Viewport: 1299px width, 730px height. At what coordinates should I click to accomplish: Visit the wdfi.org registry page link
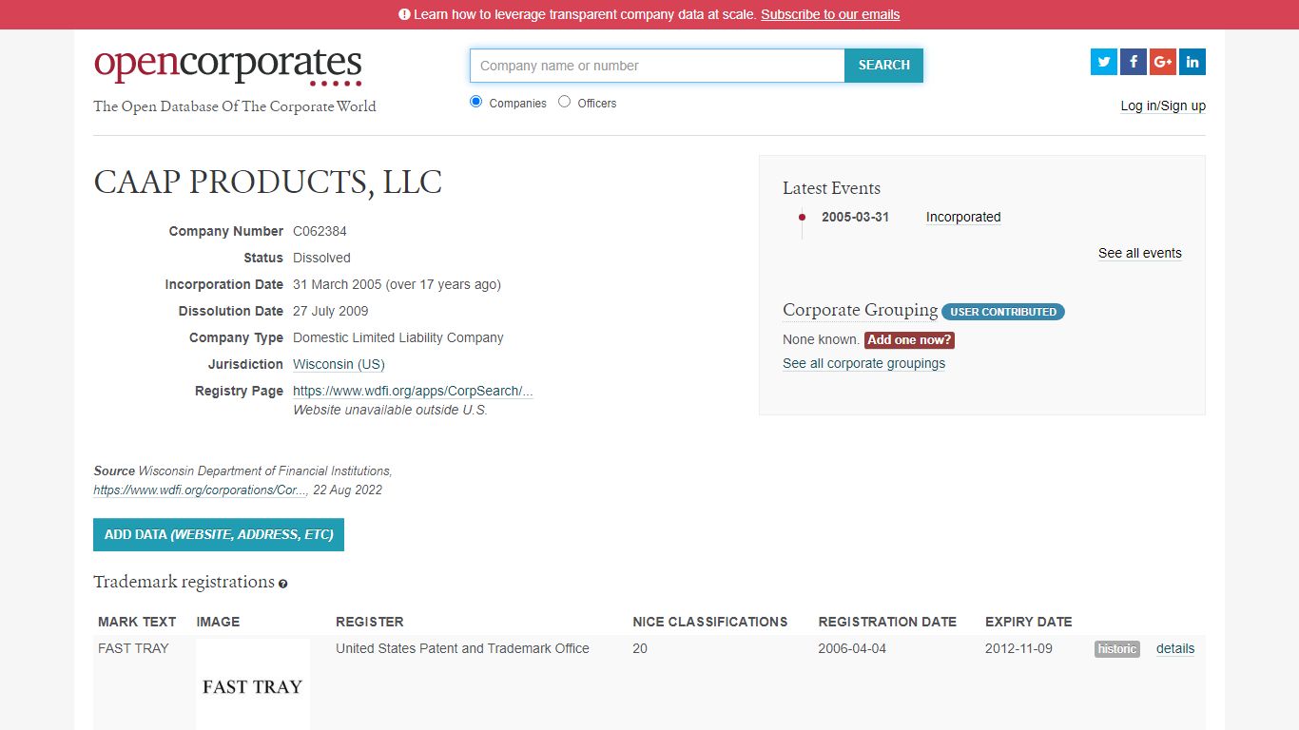click(413, 391)
